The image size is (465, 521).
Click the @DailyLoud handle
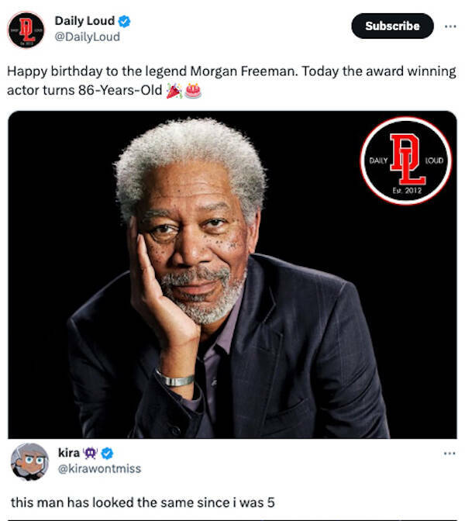coord(87,36)
